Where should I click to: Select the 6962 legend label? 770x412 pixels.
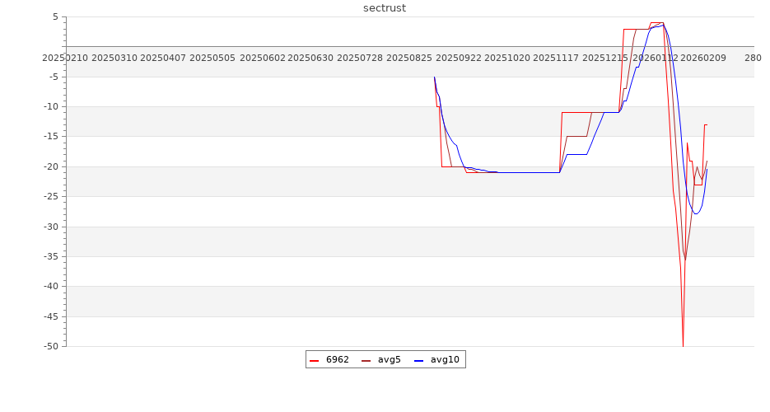click(337, 359)
